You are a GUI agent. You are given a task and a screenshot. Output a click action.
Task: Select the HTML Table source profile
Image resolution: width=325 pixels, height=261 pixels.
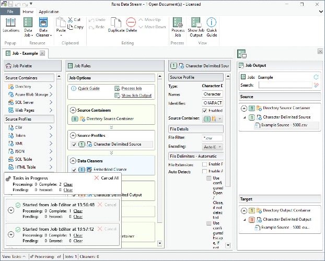30,167
